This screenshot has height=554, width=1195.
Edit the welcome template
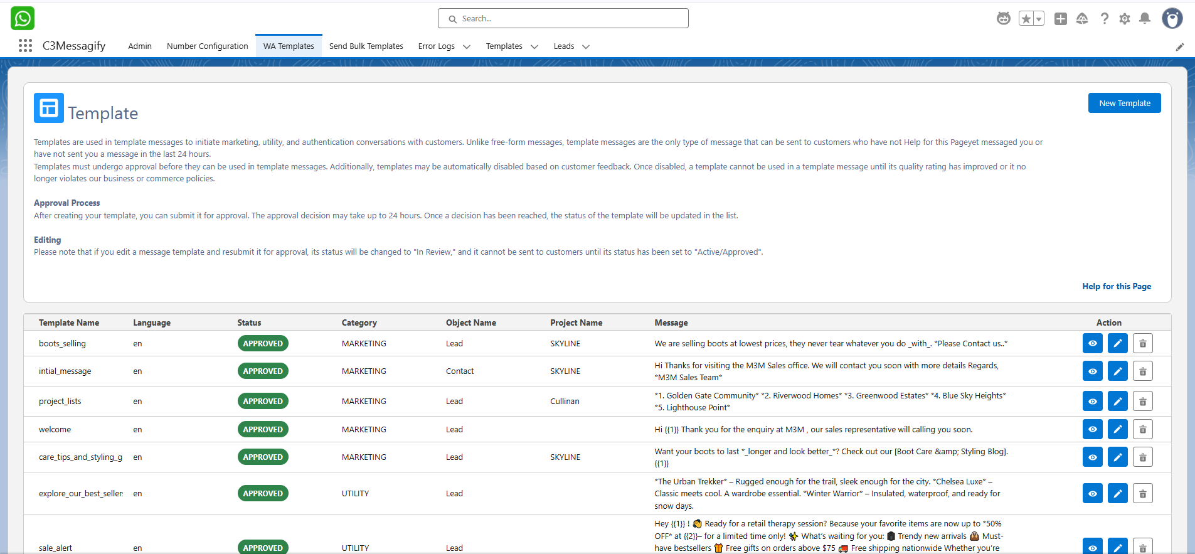click(x=1118, y=429)
